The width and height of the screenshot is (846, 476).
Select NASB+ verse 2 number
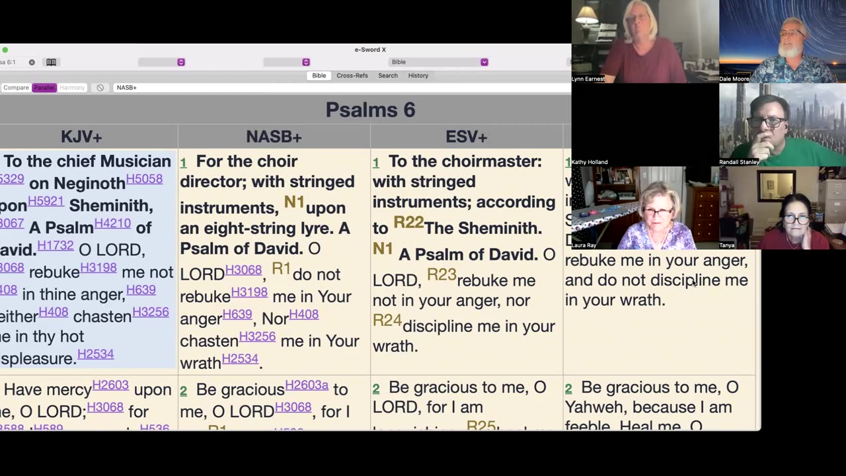pos(184,391)
